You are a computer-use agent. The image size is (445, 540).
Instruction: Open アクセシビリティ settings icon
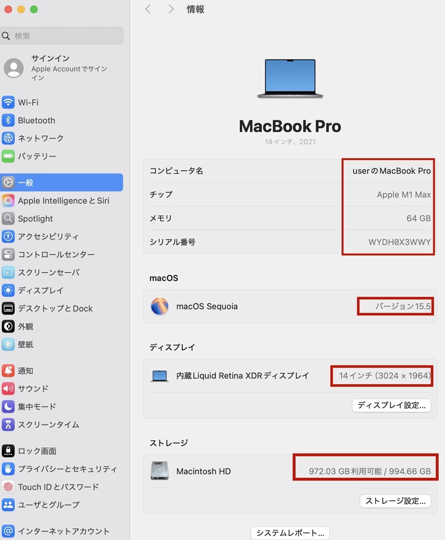8,236
